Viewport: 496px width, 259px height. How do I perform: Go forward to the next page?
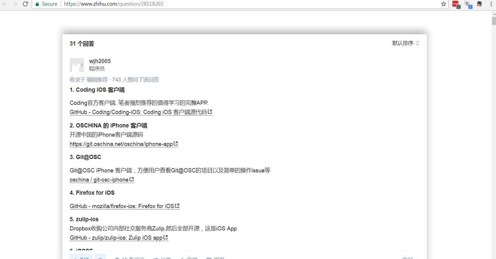pyautogui.click(x=15, y=4)
